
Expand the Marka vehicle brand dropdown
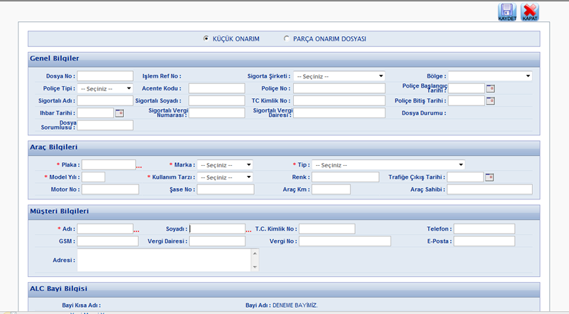pyautogui.click(x=225, y=164)
